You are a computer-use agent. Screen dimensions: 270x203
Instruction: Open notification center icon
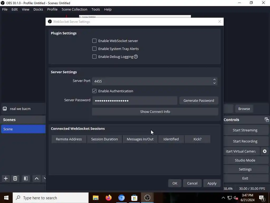point(262,198)
